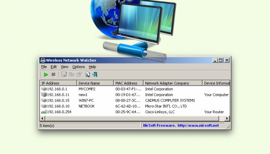The height and width of the screenshot is (154, 270).
Task: Click MAC address 6C-62-6D-10...
Action: 128,106
